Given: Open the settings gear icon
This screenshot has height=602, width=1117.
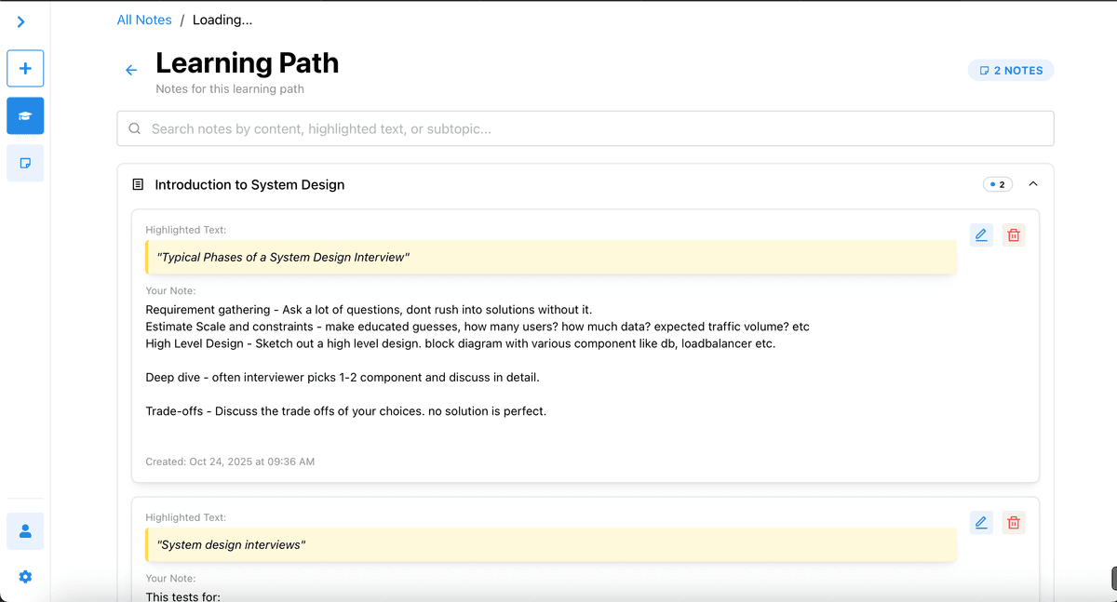Looking at the screenshot, I should point(24,576).
